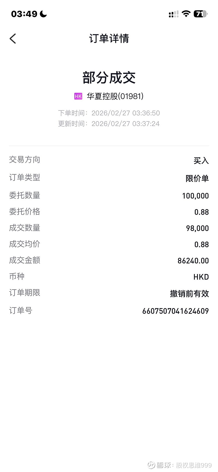Tap the HKD currency value
The image size is (218, 472).
tap(201, 277)
